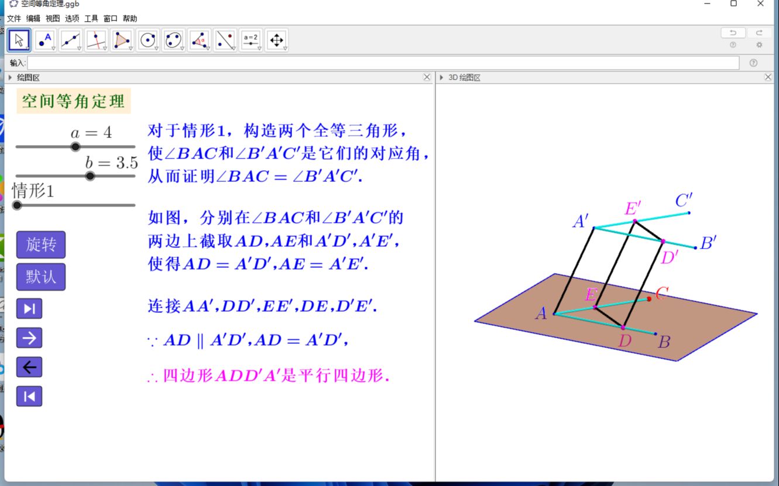Click the Redo arrow button
This screenshot has height=486, width=779.
759,33
